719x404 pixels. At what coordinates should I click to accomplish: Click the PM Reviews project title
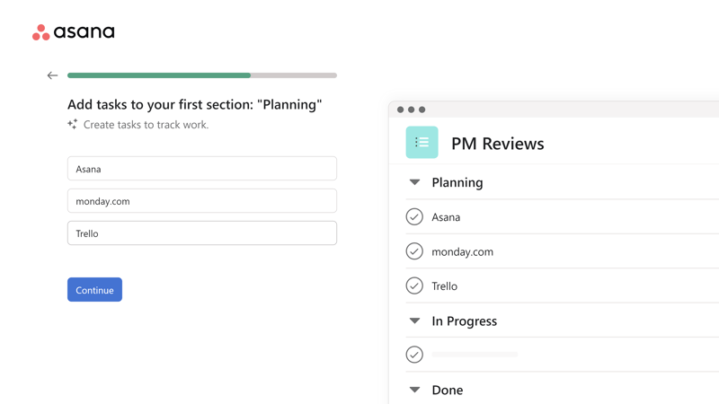pyautogui.click(x=498, y=144)
